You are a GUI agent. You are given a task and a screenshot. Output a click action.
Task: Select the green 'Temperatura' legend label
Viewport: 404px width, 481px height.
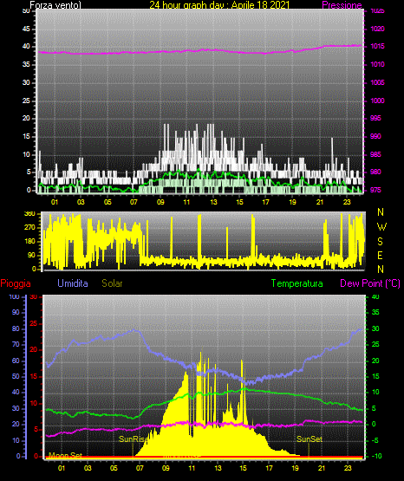tap(297, 283)
